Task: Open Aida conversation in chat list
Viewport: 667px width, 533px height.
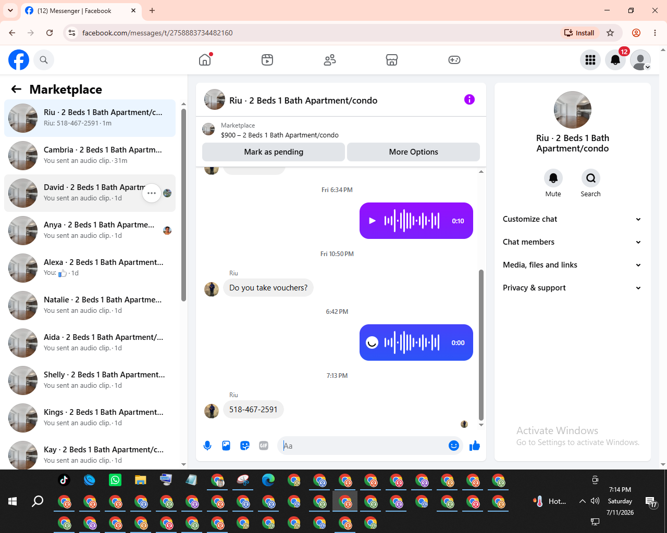Action: coord(90,343)
